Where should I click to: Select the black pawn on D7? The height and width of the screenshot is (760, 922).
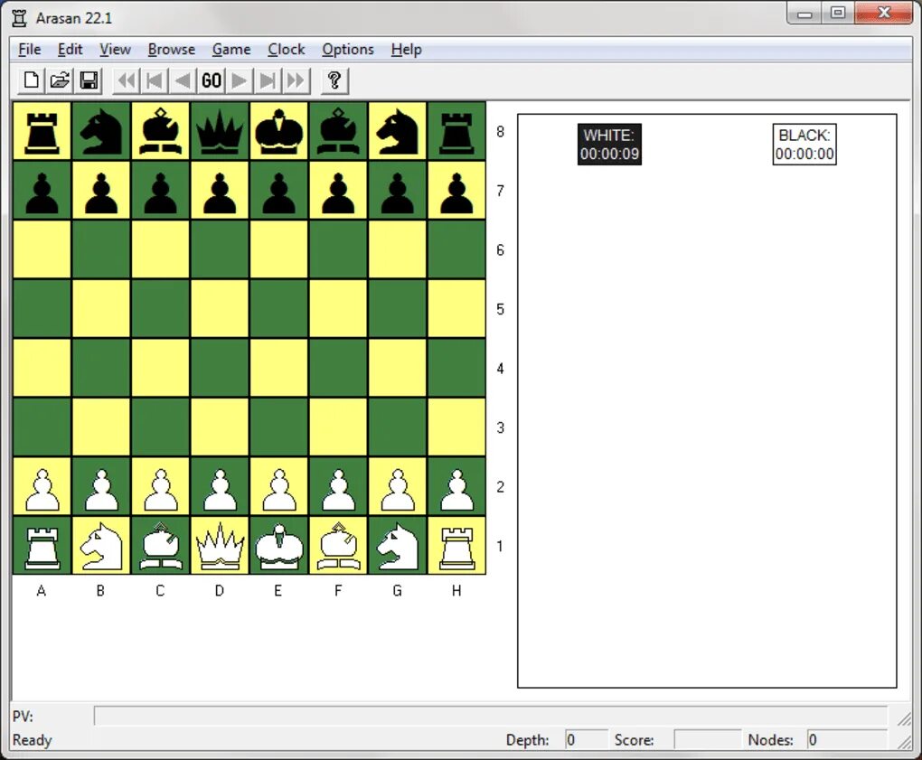[x=220, y=191]
